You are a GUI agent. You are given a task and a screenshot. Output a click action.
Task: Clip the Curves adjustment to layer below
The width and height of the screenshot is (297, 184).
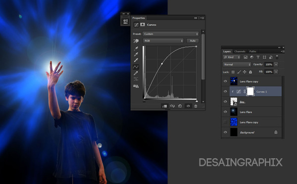click(164, 106)
